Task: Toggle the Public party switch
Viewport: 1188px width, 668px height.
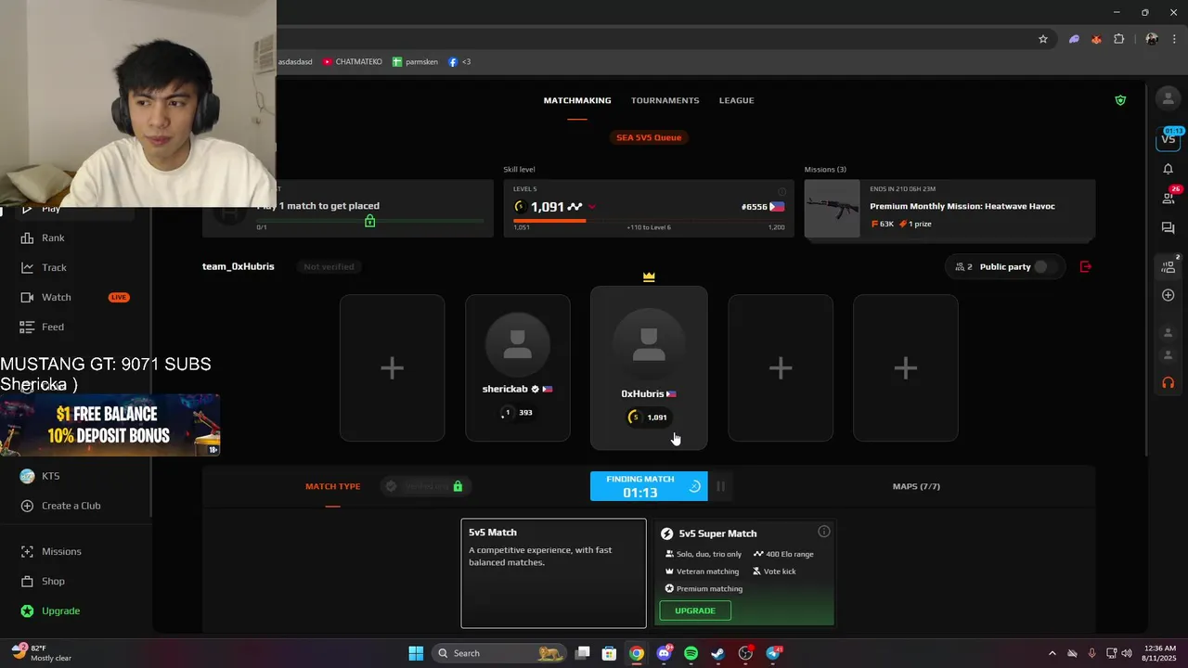Action: tap(1045, 267)
